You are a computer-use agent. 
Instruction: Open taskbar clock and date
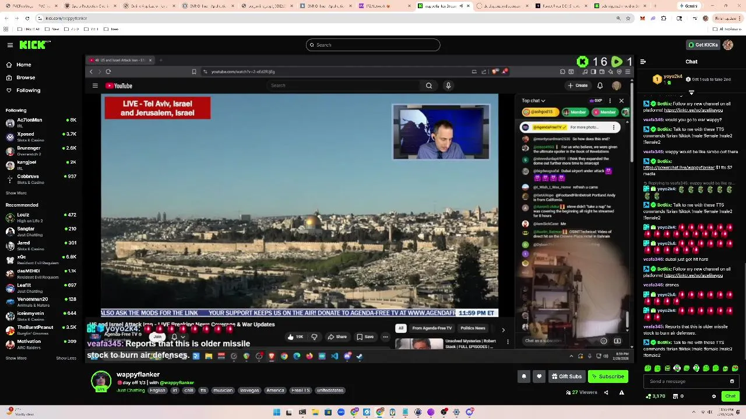[726, 412]
